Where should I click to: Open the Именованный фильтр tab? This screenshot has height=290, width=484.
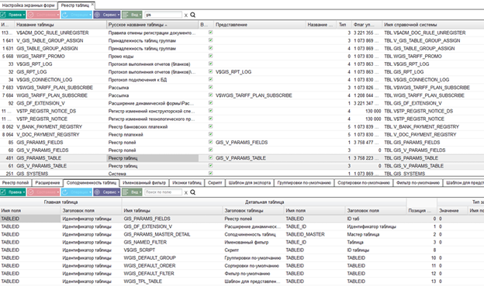pyautogui.click(x=144, y=183)
